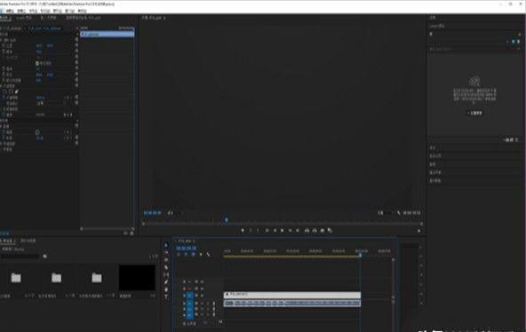The image size is (526, 332).
Task: Open the Program monitor button editor
Action: (x=418, y=231)
